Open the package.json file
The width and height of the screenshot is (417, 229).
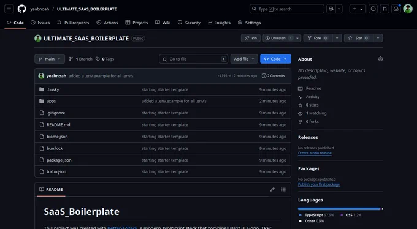pos(59,160)
